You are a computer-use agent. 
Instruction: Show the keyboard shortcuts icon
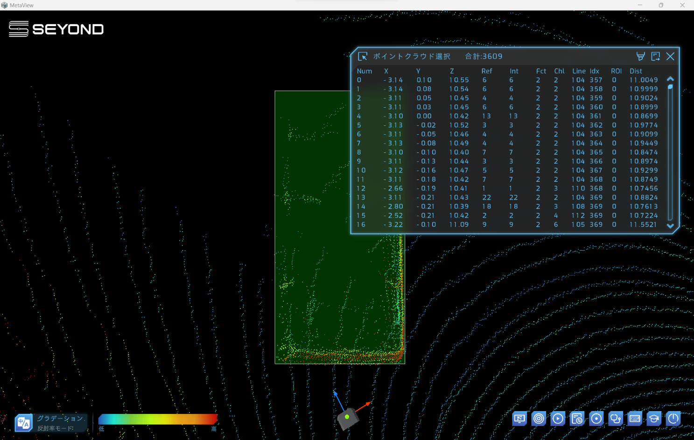pyautogui.click(x=635, y=419)
